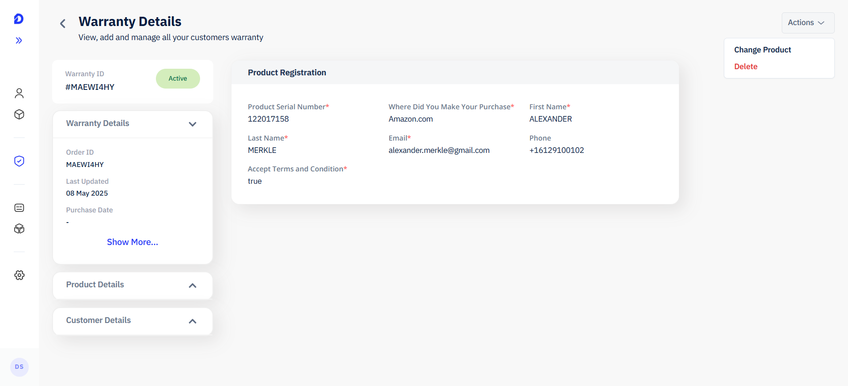Open the settings gear icon in sidebar
The width and height of the screenshot is (848, 386).
pyautogui.click(x=19, y=275)
